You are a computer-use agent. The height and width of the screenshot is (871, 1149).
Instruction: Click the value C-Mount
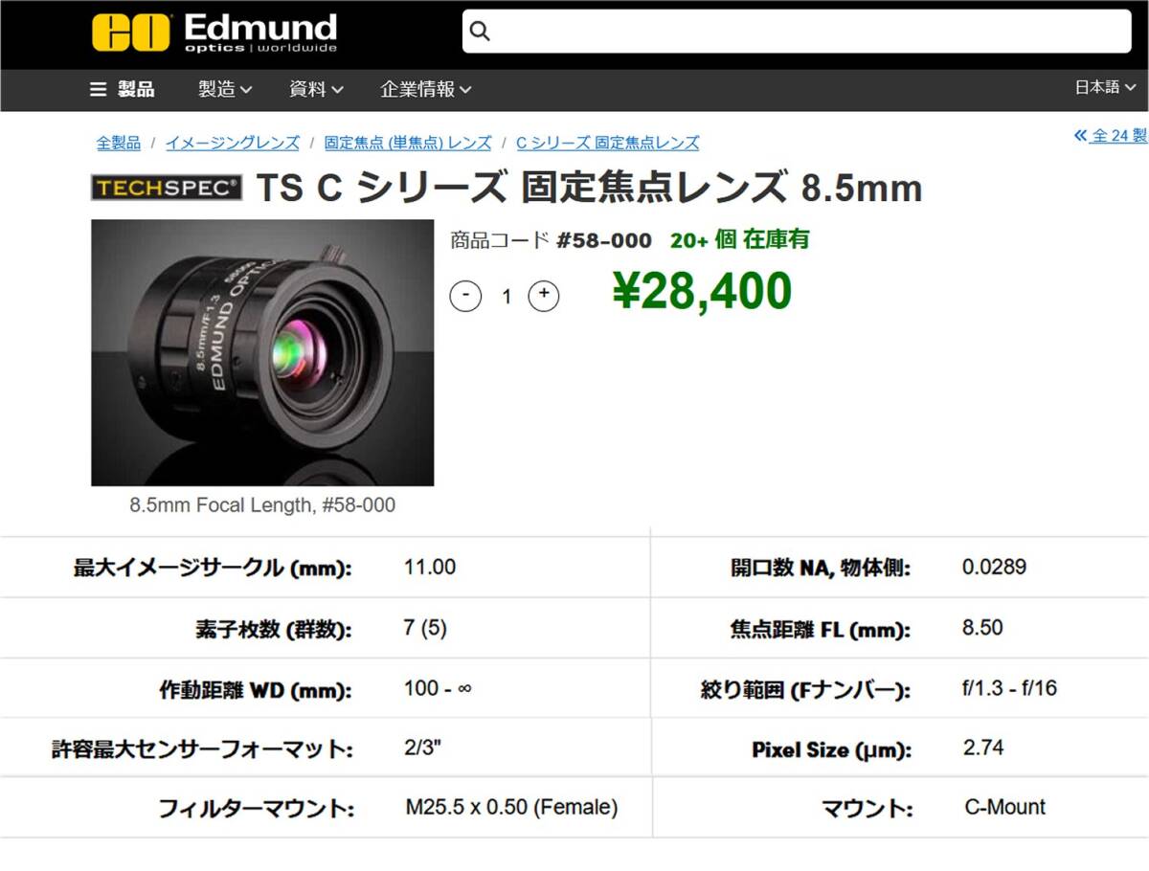click(1005, 807)
